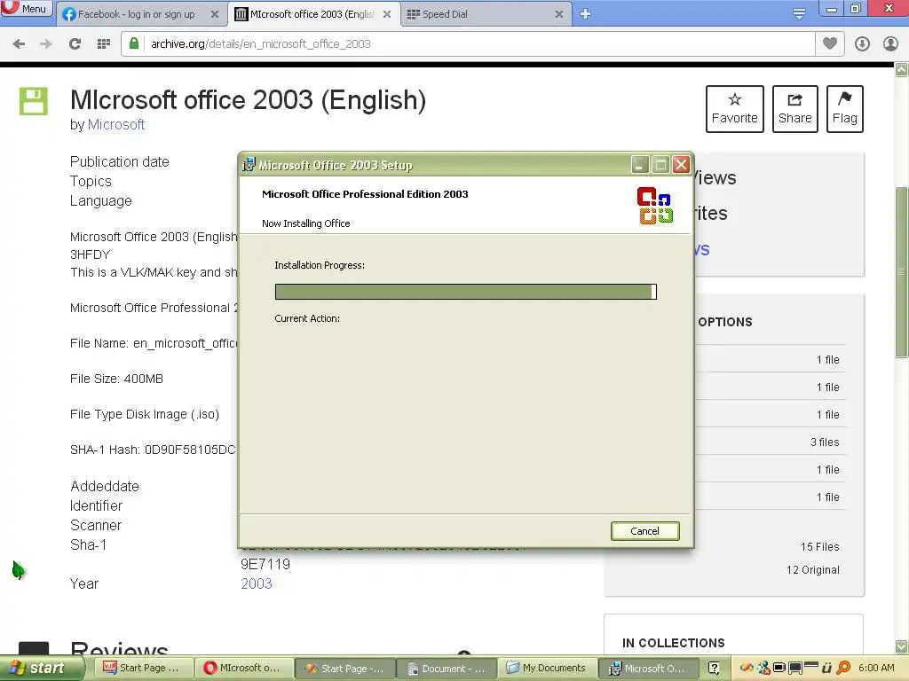This screenshot has width=909, height=681.
Task: Open the 15 Files link
Action: 819,546
